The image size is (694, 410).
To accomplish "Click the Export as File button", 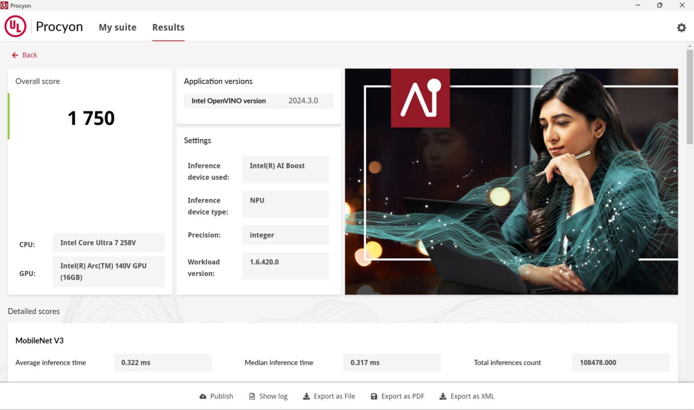I will click(328, 396).
